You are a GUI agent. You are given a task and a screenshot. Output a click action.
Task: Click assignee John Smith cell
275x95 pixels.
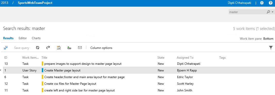pyautogui.click(x=185, y=90)
